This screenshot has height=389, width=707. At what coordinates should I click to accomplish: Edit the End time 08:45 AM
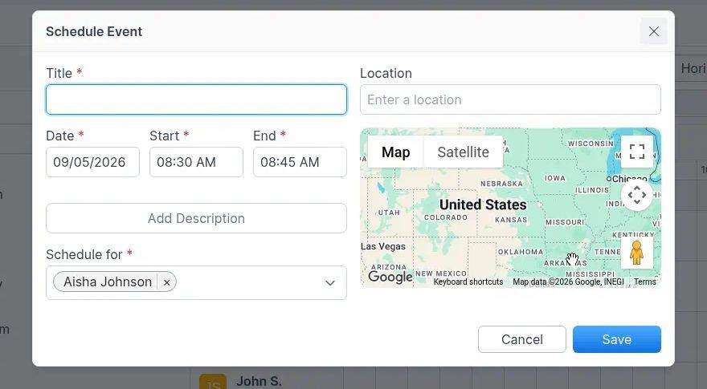tap(300, 162)
